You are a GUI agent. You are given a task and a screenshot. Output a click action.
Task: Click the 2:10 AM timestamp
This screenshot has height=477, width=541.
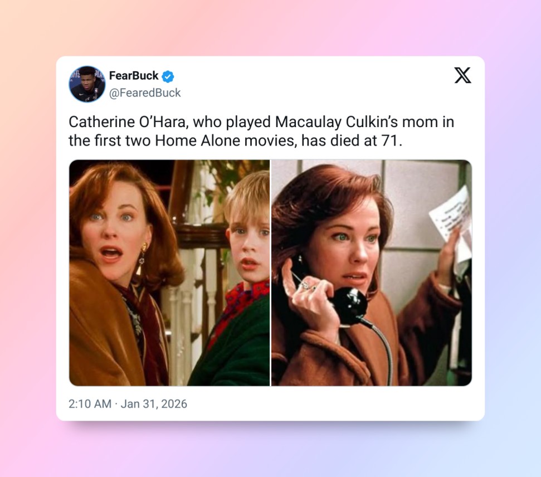pyautogui.click(x=90, y=404)
